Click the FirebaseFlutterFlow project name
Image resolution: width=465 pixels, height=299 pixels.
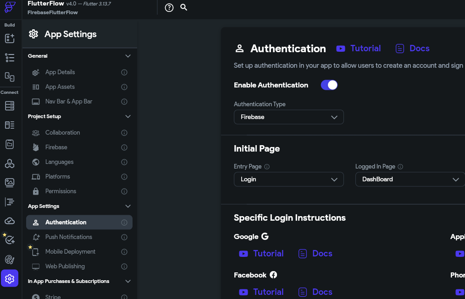pos(52,12)
